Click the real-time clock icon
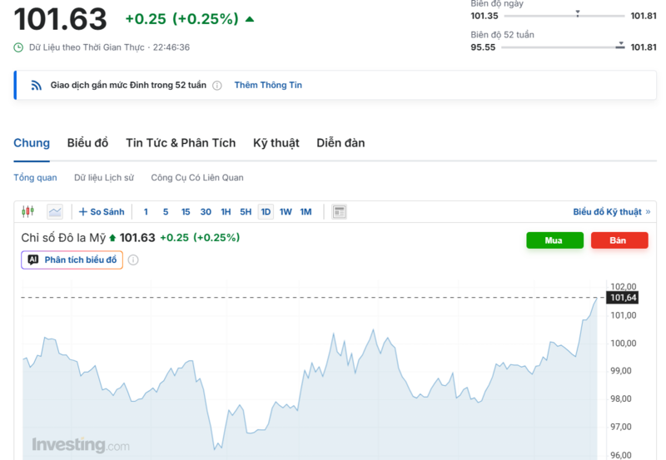The height and width of the screenshot is (460, 666). point(18,47)
